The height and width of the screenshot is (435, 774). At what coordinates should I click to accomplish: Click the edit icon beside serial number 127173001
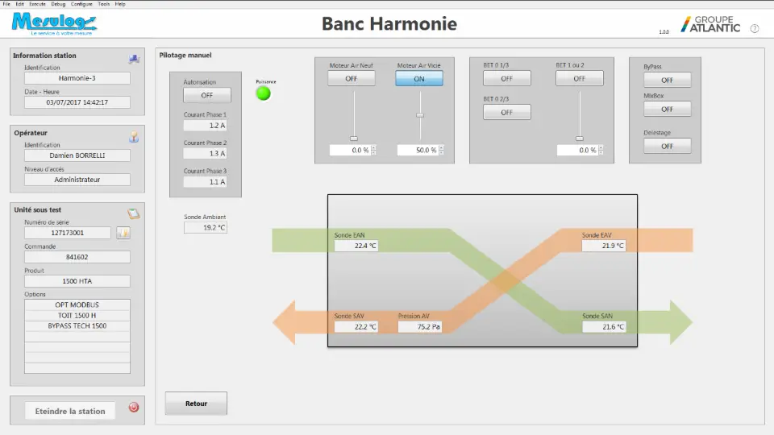tap(123, 232)
